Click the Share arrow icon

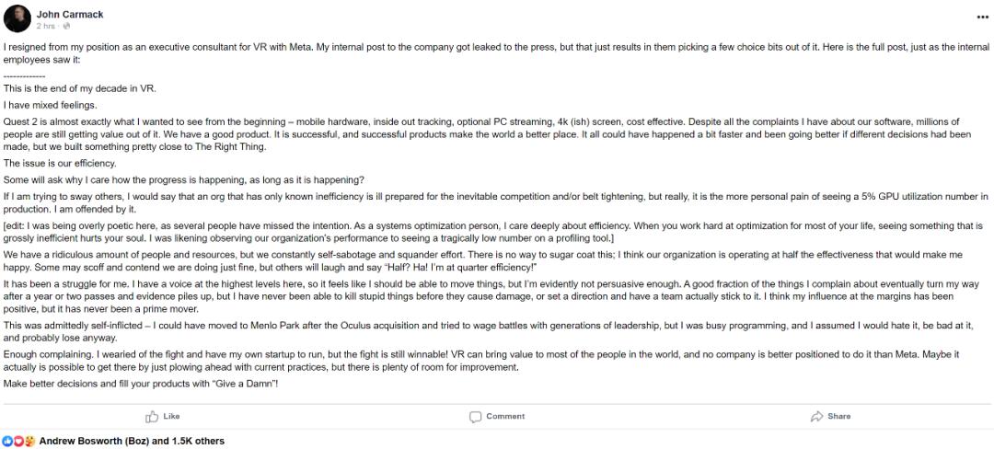816,417
